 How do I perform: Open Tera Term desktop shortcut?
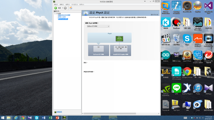pos(176,105)
